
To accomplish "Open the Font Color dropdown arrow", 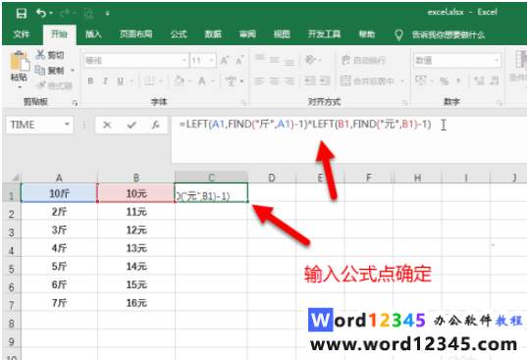I will [x=213, y=81].
